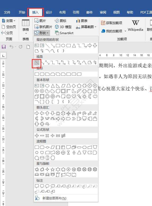Viewport: 152px width, 206px height.
Task: Select the quad arrow under 箭头总汇
Action: (x=68, y=113)
